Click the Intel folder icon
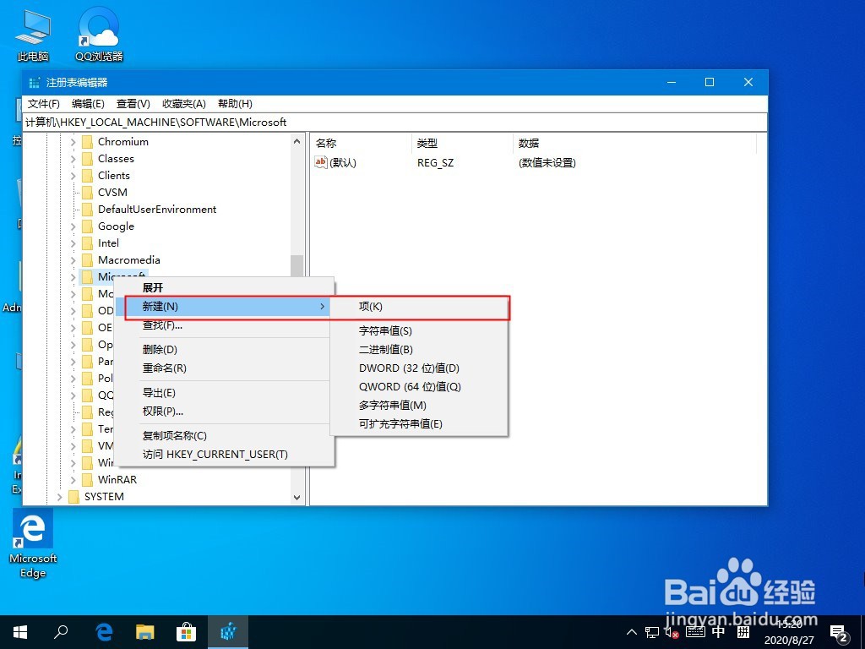The height and width of the screenshot is (649, 865). pyautogui.click(x=87, y=243)
